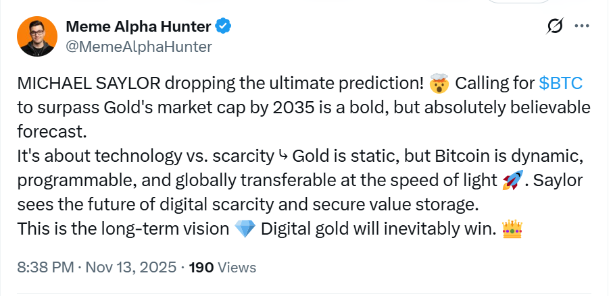
Task: Follow the $BTC cashtag link
Action: coord(561,84)
